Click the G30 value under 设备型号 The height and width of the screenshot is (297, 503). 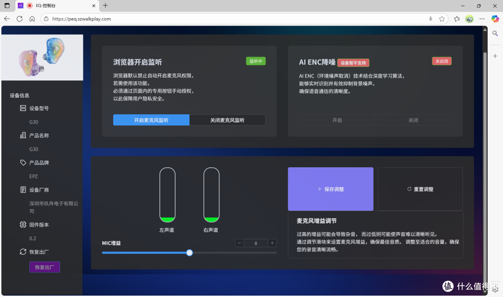[x=34, y=122]
